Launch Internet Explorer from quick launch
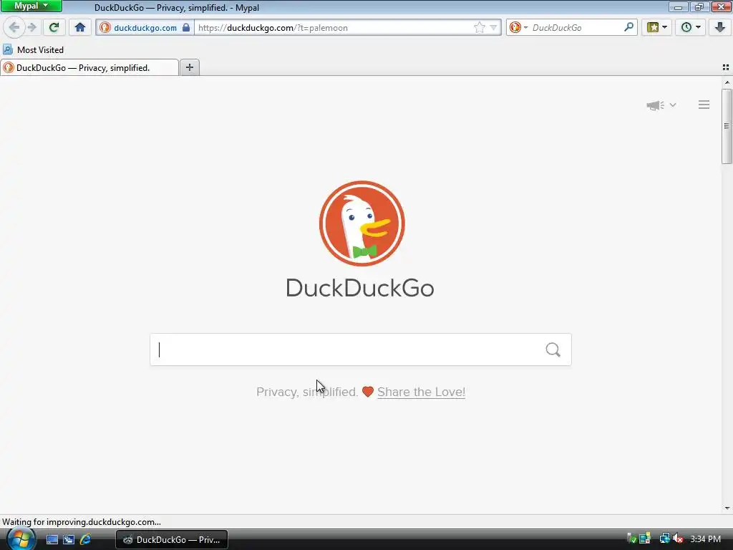The height and width of the screenshot is (550, 733). 86,540
